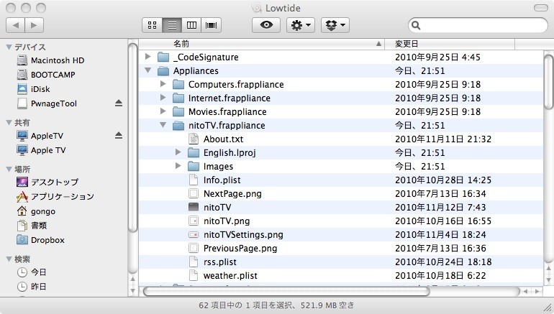Open the Action gear menu

(x=300, y=25)
